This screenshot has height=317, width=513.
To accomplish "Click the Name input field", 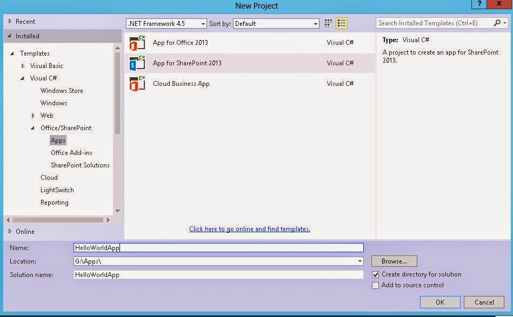I will pos(218,248).
